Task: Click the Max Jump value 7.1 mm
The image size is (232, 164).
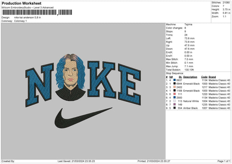Action: [189, 66]
